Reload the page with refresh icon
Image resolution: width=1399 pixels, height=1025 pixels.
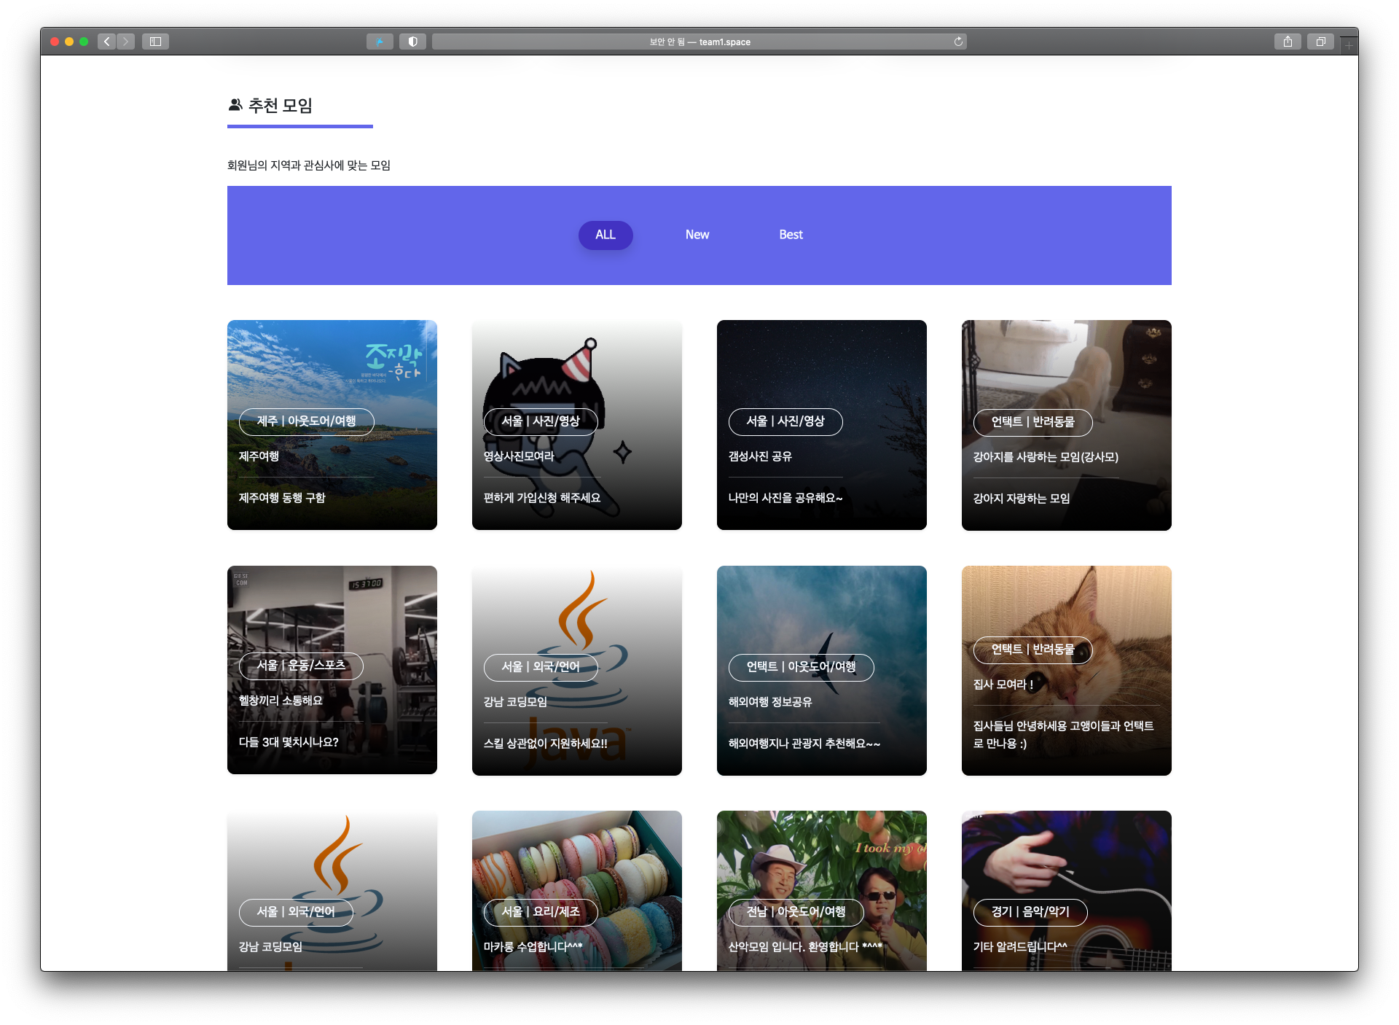tap(958, 42)
